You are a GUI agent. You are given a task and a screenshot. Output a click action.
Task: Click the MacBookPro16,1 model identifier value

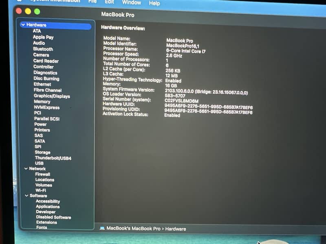click(183, 46)
